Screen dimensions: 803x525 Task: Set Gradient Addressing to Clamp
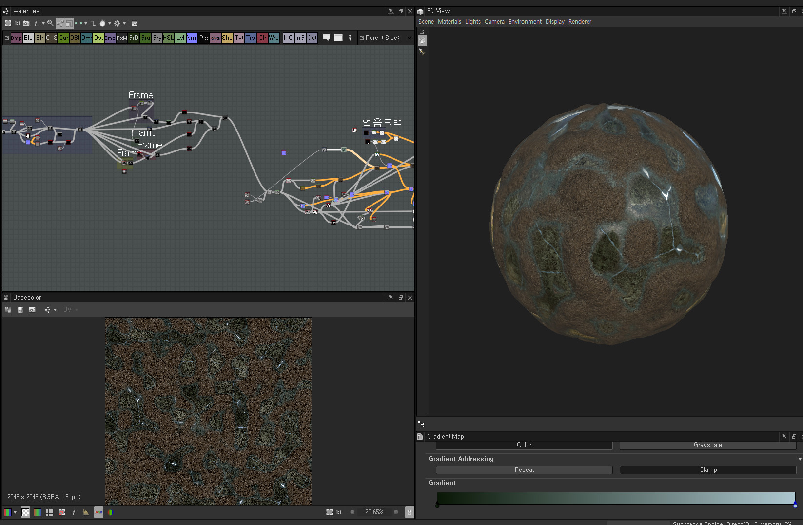708,469
